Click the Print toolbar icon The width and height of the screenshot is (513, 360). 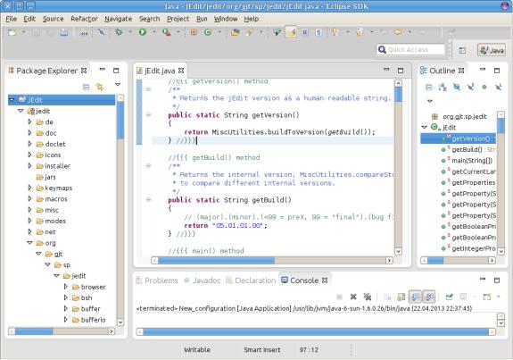(64, 32)
